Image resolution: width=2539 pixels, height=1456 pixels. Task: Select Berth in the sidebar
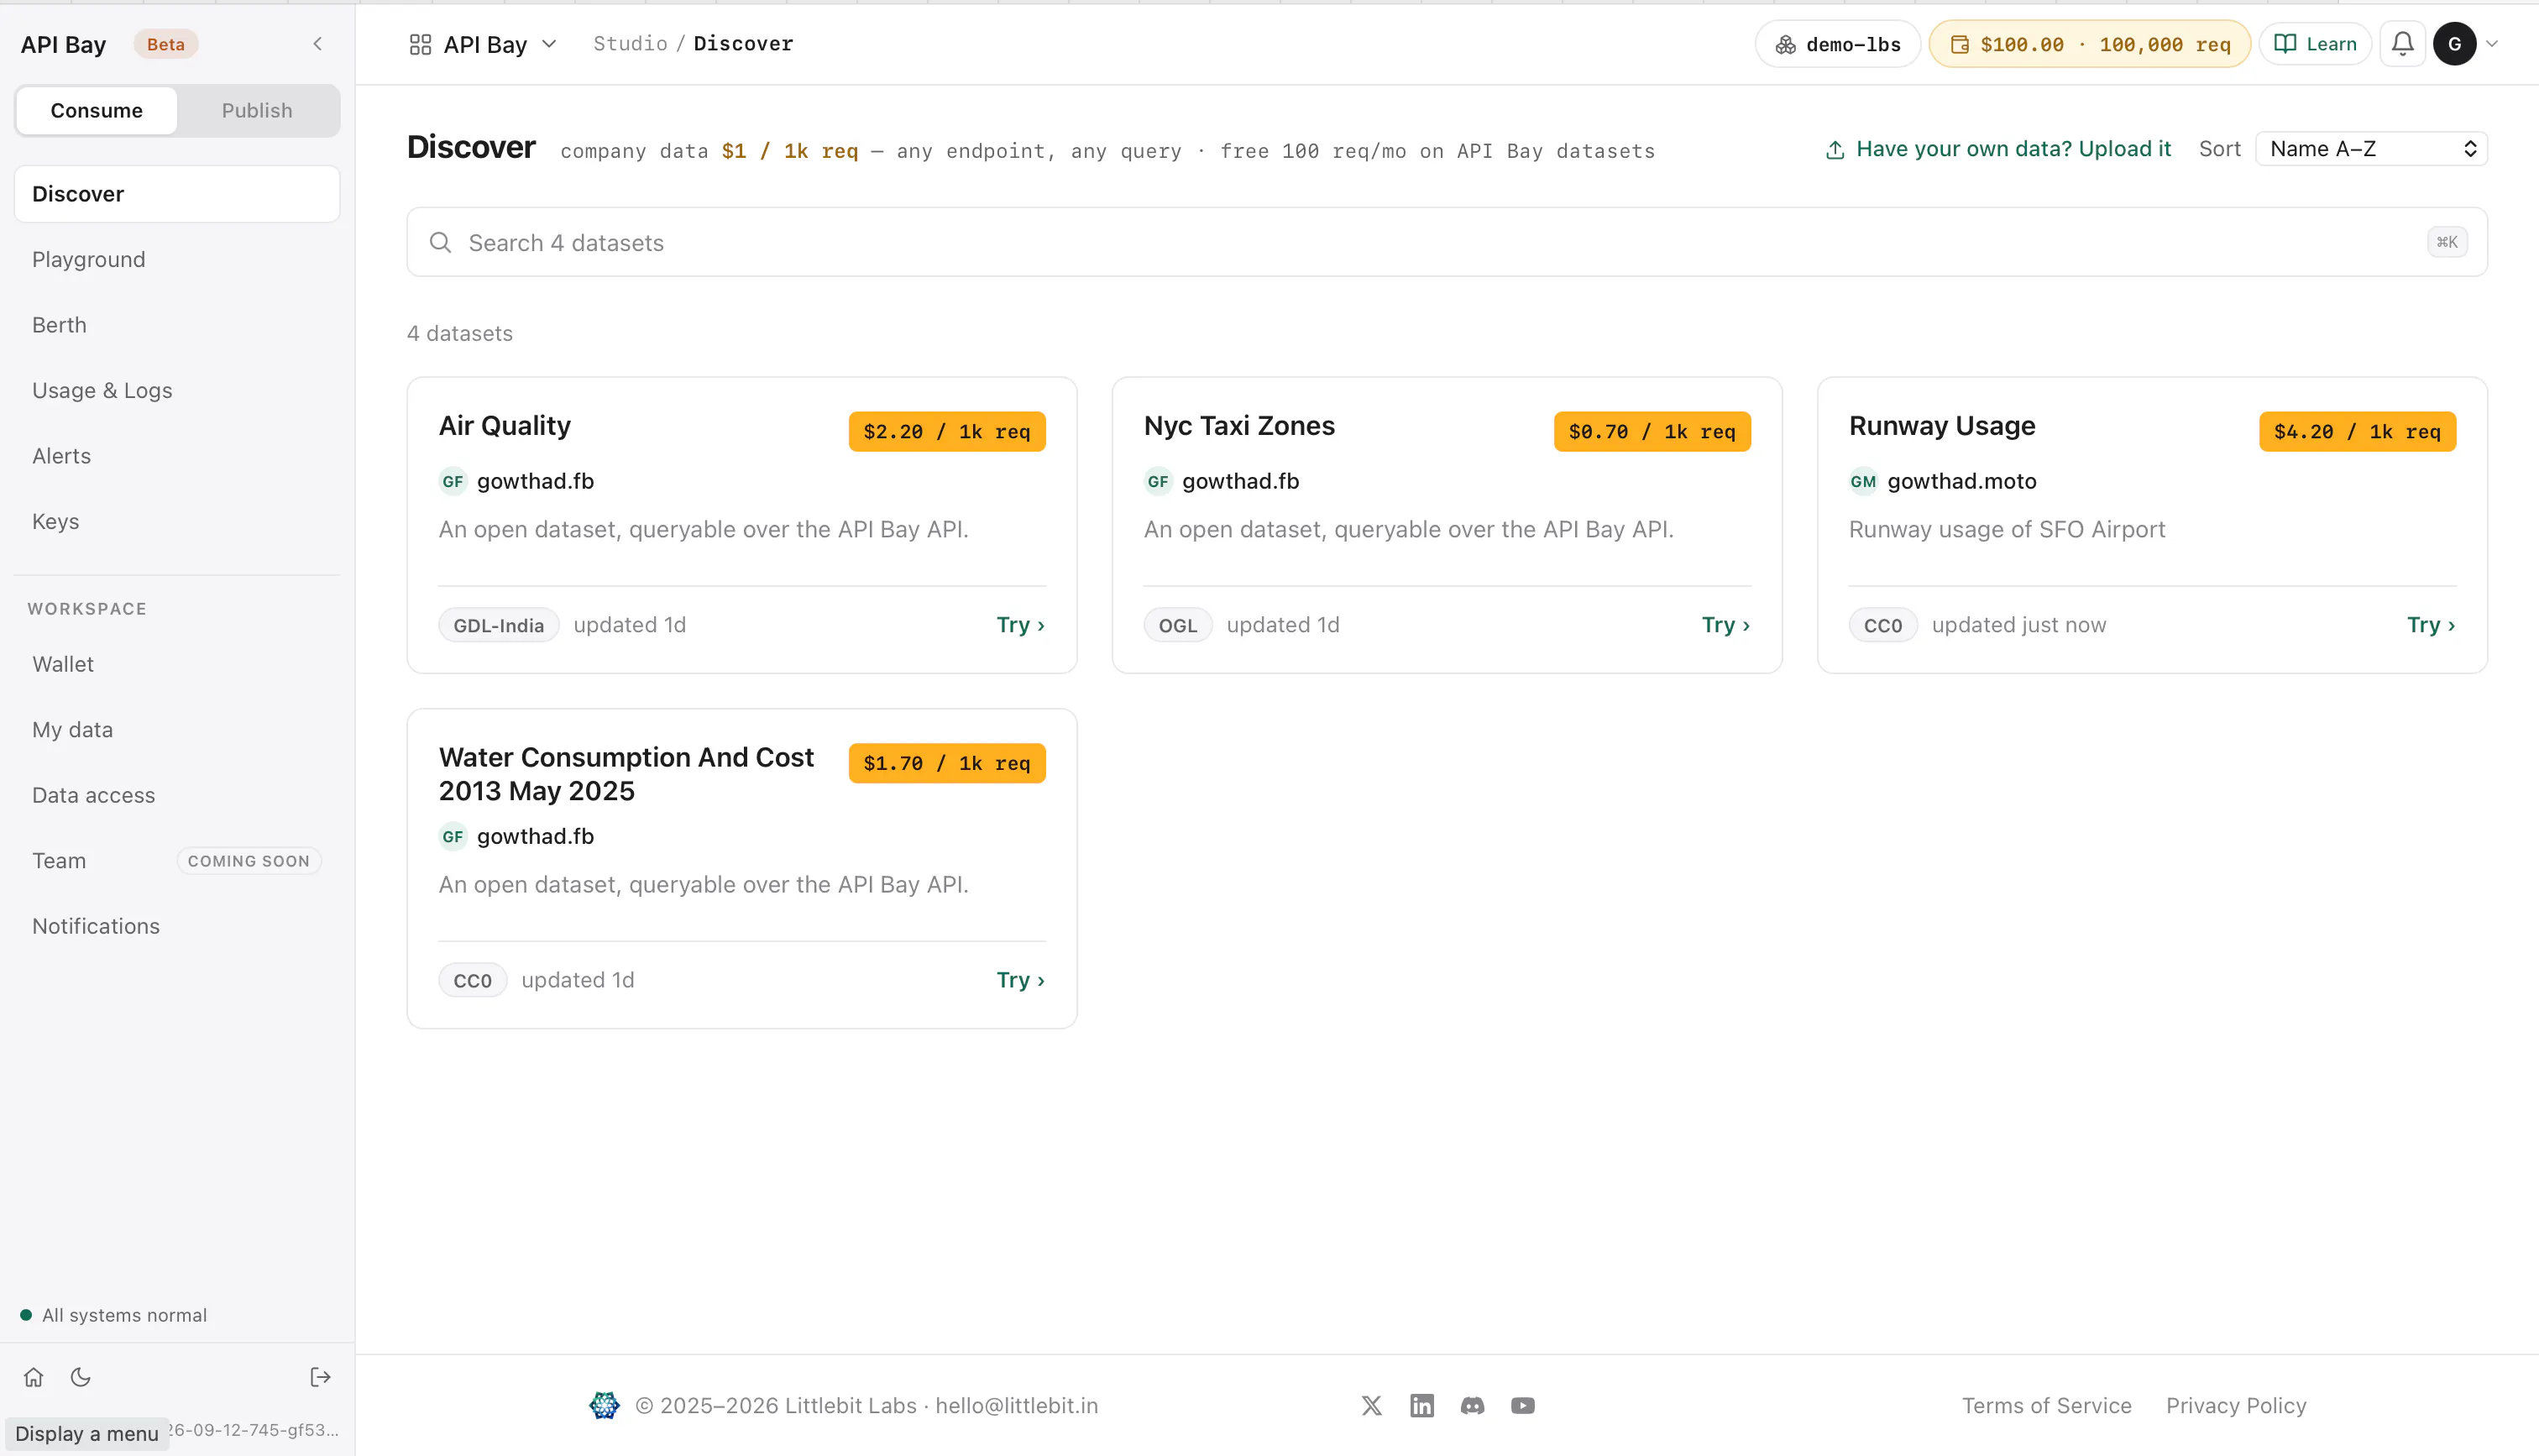[177, 325]
